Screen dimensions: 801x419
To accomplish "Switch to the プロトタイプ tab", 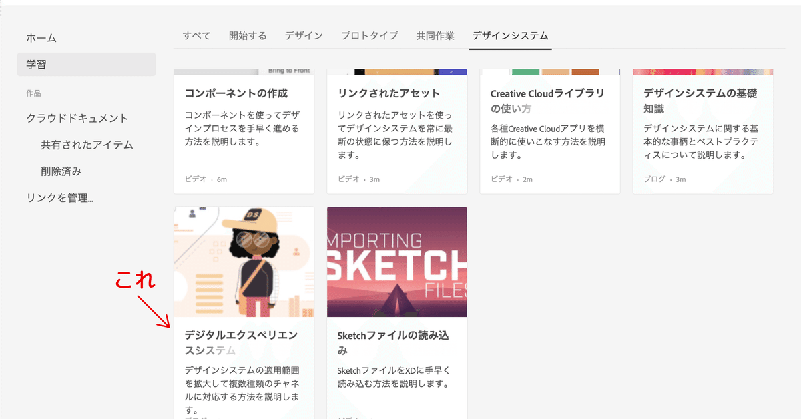I will click(369, 36).
